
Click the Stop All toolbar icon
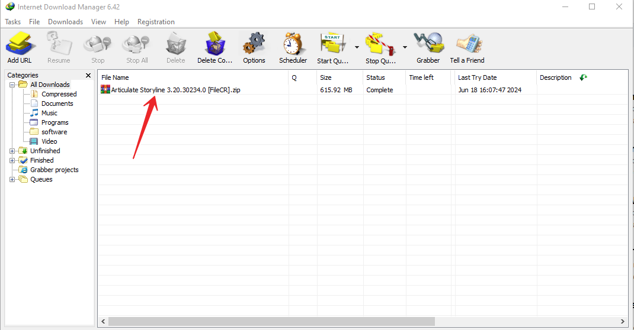[136, 44]
